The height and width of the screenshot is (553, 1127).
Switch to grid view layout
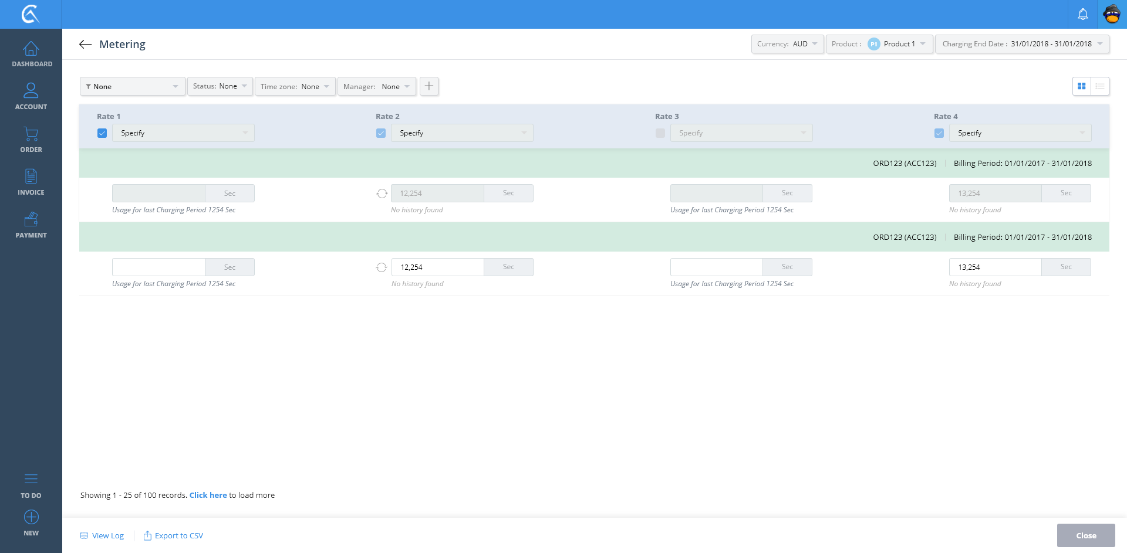1081,86
